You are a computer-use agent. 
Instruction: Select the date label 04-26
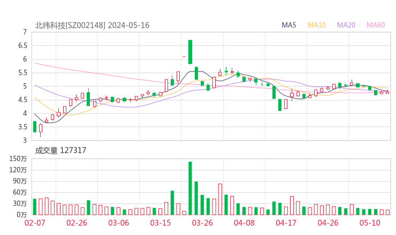point(328,223)
